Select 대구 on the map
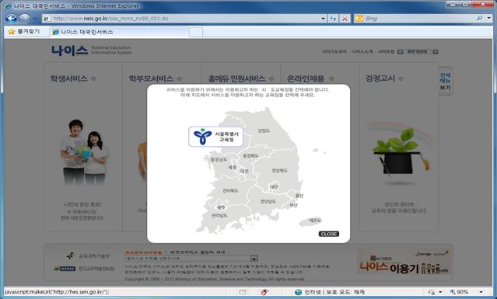This screenshot has height=299, width=497. tap(275, 186)
